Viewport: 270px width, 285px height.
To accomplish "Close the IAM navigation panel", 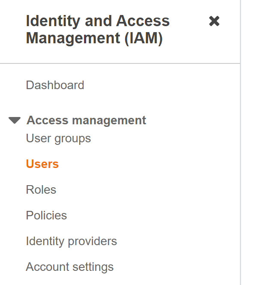I will (x=214, y=21).
